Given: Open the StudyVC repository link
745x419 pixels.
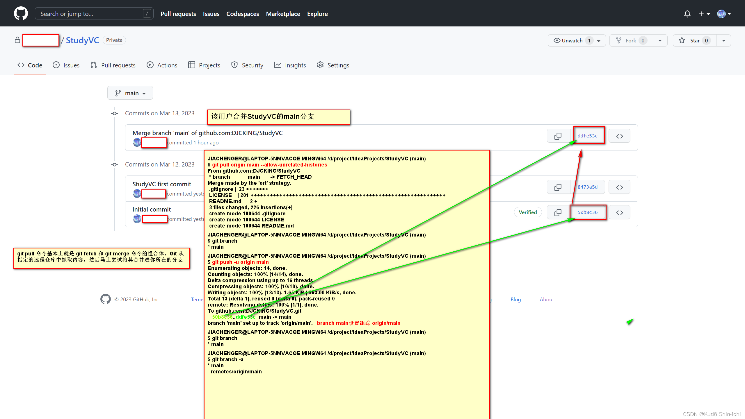Looking at the screenshot, I should (82, 40).
